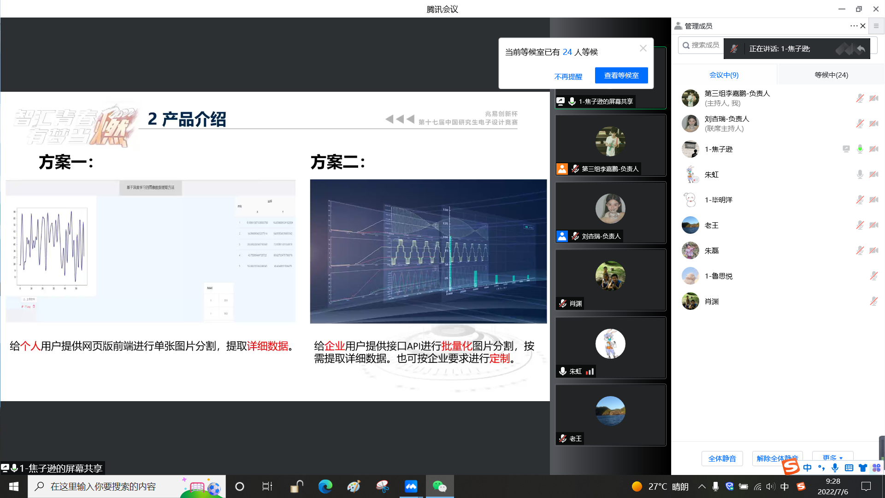Open Sogou soft keyboard icon
The image size is (885, 498).
849,468
